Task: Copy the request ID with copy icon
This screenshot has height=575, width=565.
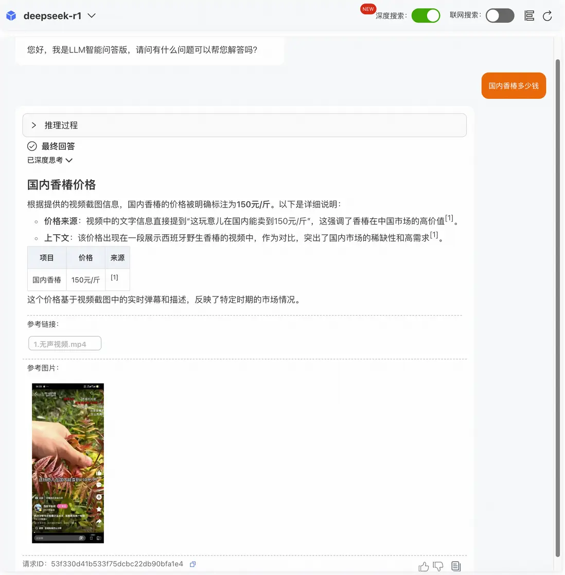Action: coord(193,564)
